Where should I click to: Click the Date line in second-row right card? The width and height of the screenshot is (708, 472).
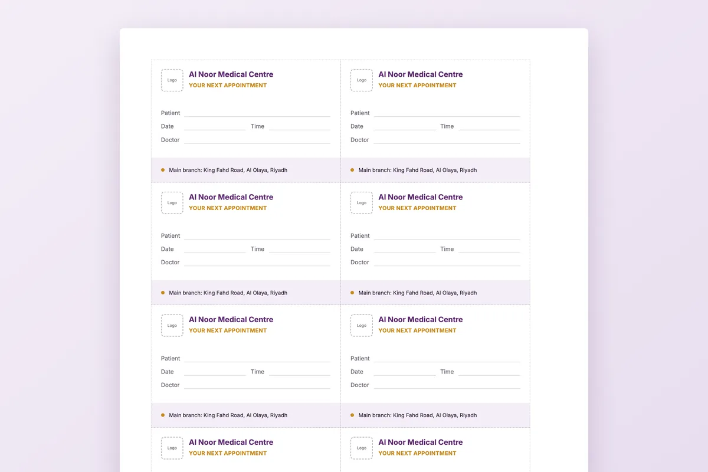tap(404, 249)
